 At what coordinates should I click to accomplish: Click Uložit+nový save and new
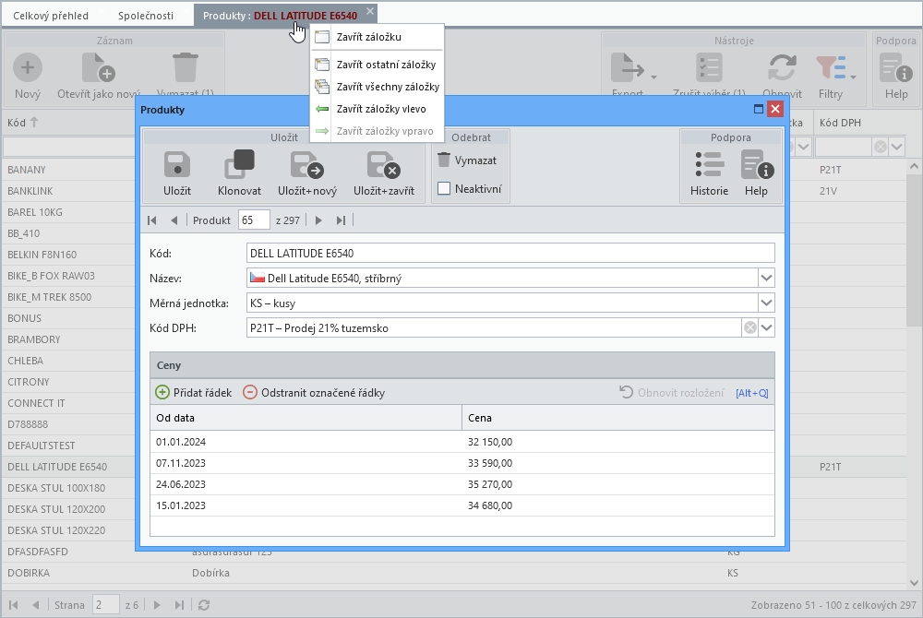pyautogui.click(x=307, y=172)
